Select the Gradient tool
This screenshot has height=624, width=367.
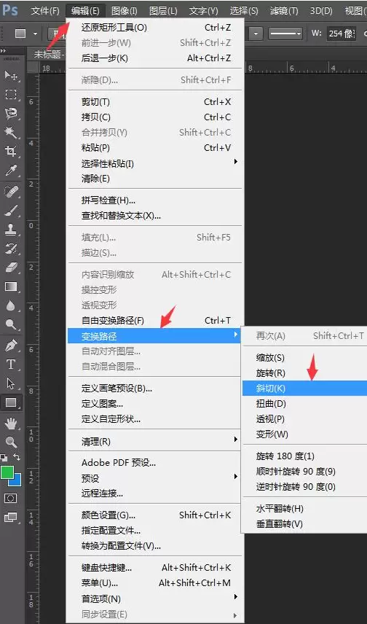(x=11, y=286)
